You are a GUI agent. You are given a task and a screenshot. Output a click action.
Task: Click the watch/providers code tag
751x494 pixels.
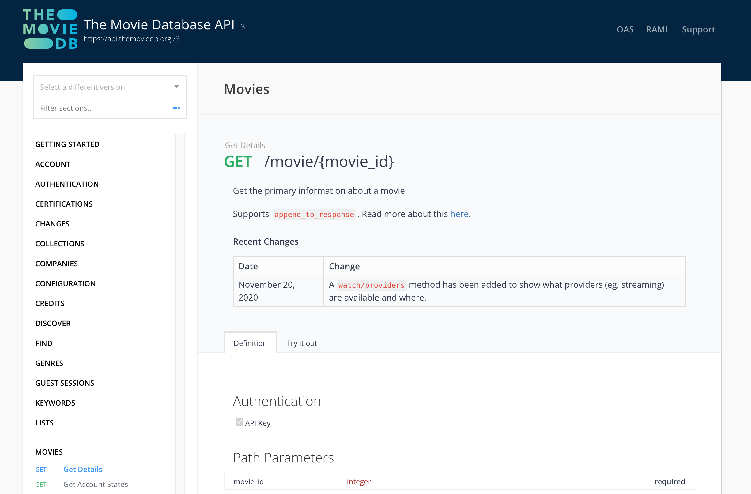tap(372, 285)
